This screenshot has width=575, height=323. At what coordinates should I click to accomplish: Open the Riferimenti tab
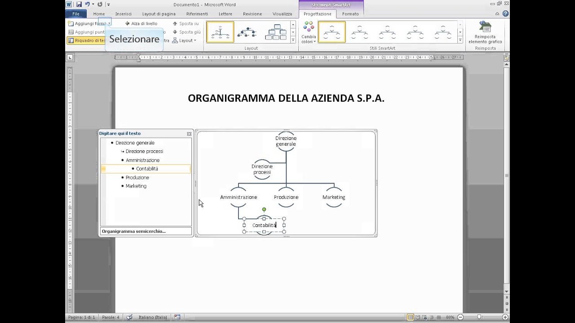click(x=197, y=14)
